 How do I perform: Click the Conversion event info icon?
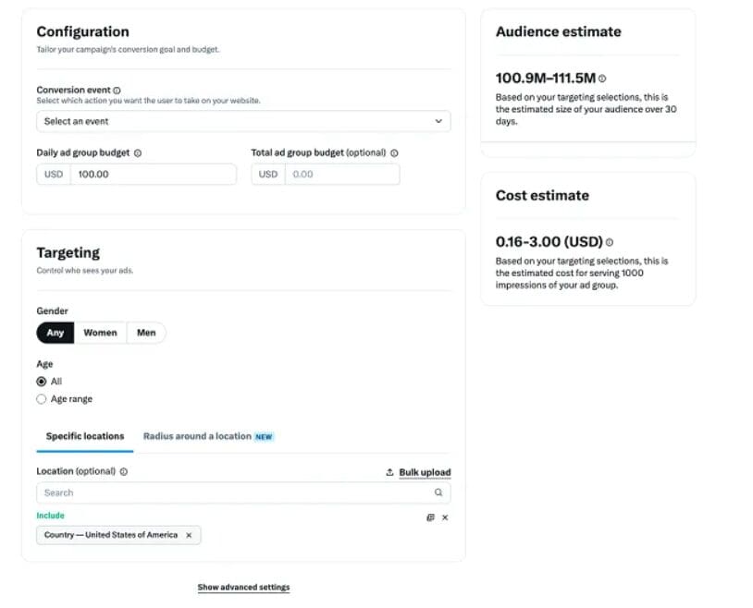pyautogui.click(x=117, y=89)
